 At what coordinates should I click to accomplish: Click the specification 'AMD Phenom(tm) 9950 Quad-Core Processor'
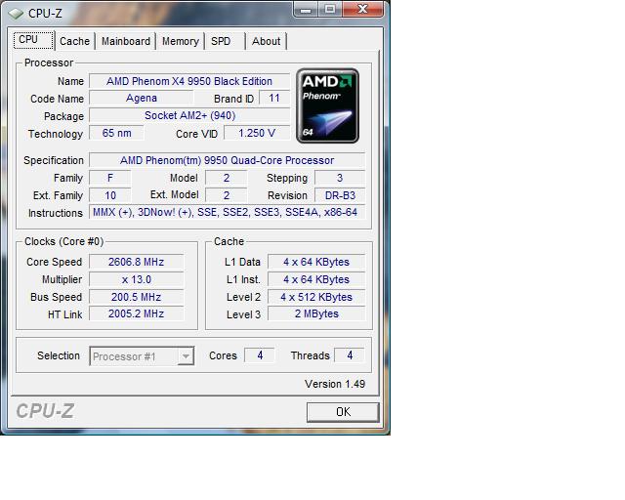[x=227, y=160]
